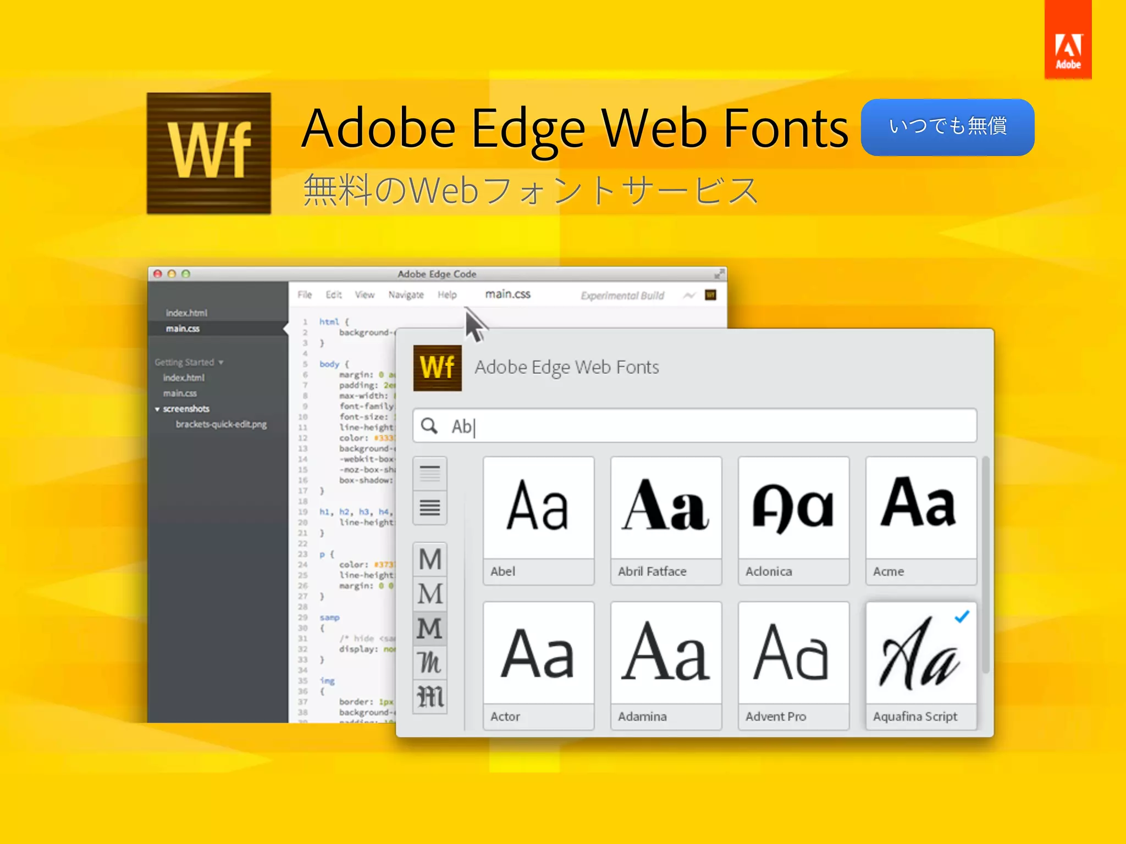Viewport: 1126px width, 844px height.
Task: Select the Abel font thumbnail
Action: pos(538,520)
